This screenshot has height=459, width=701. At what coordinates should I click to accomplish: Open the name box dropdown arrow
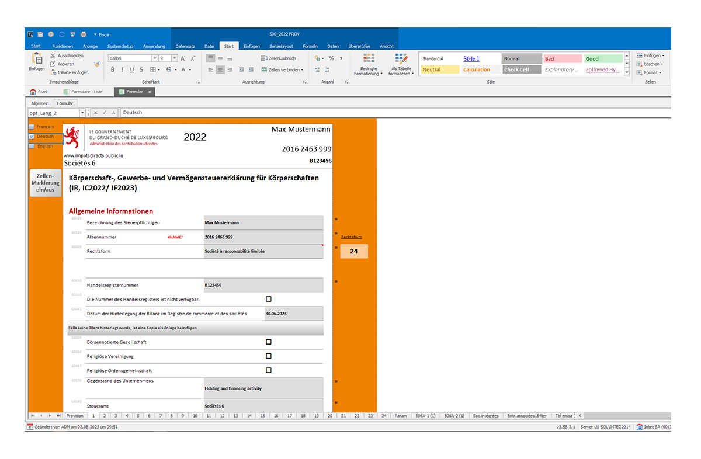(82, 113)
